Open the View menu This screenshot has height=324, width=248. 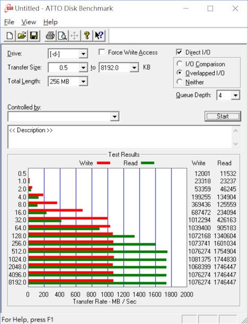tap(29, 22)
